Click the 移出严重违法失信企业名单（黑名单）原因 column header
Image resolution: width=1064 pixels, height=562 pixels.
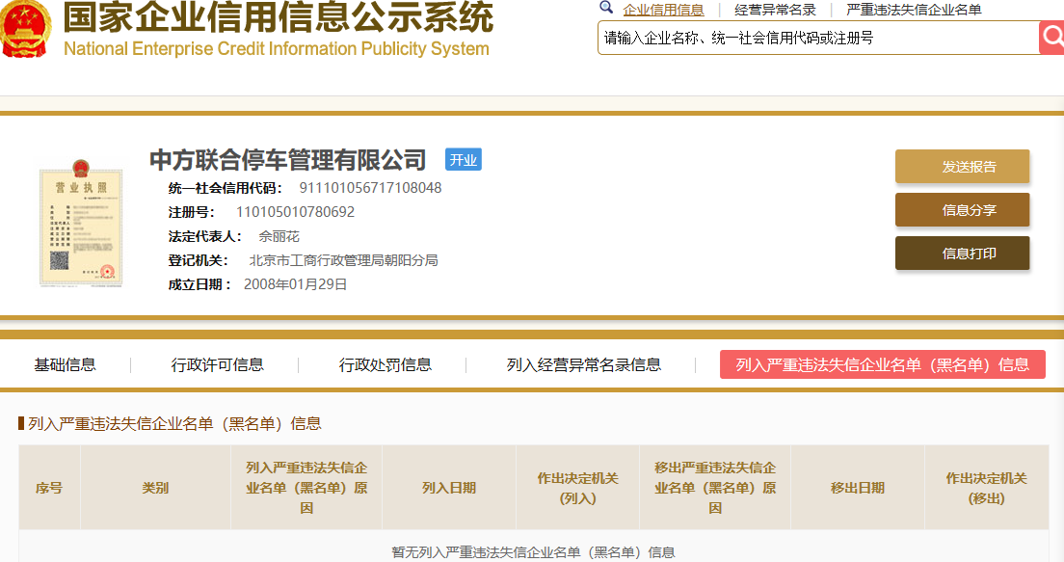click(715, 488)
